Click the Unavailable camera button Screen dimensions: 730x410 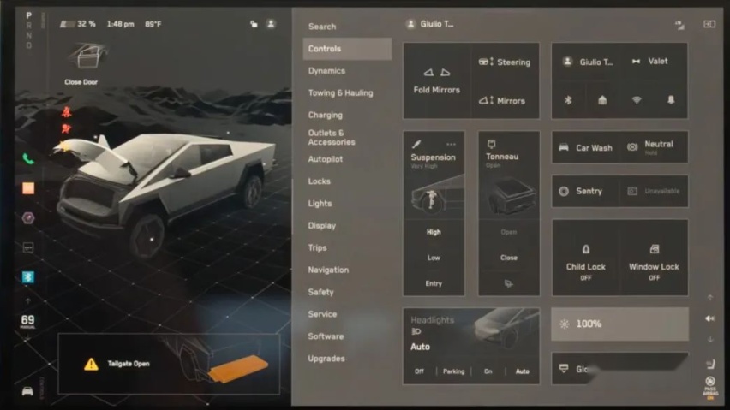click(654, 191)
